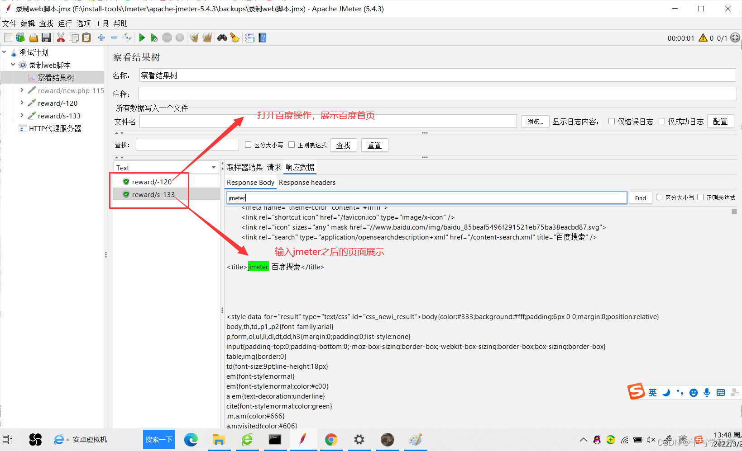Image resolution: width=742 pixels, height=451 pixels.
Task: Open the function helper dialog
Action: (x=249, y=38)
